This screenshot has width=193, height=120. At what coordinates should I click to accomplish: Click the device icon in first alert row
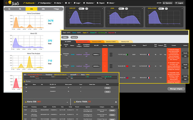pyautogui.click(x=111, y=55)
